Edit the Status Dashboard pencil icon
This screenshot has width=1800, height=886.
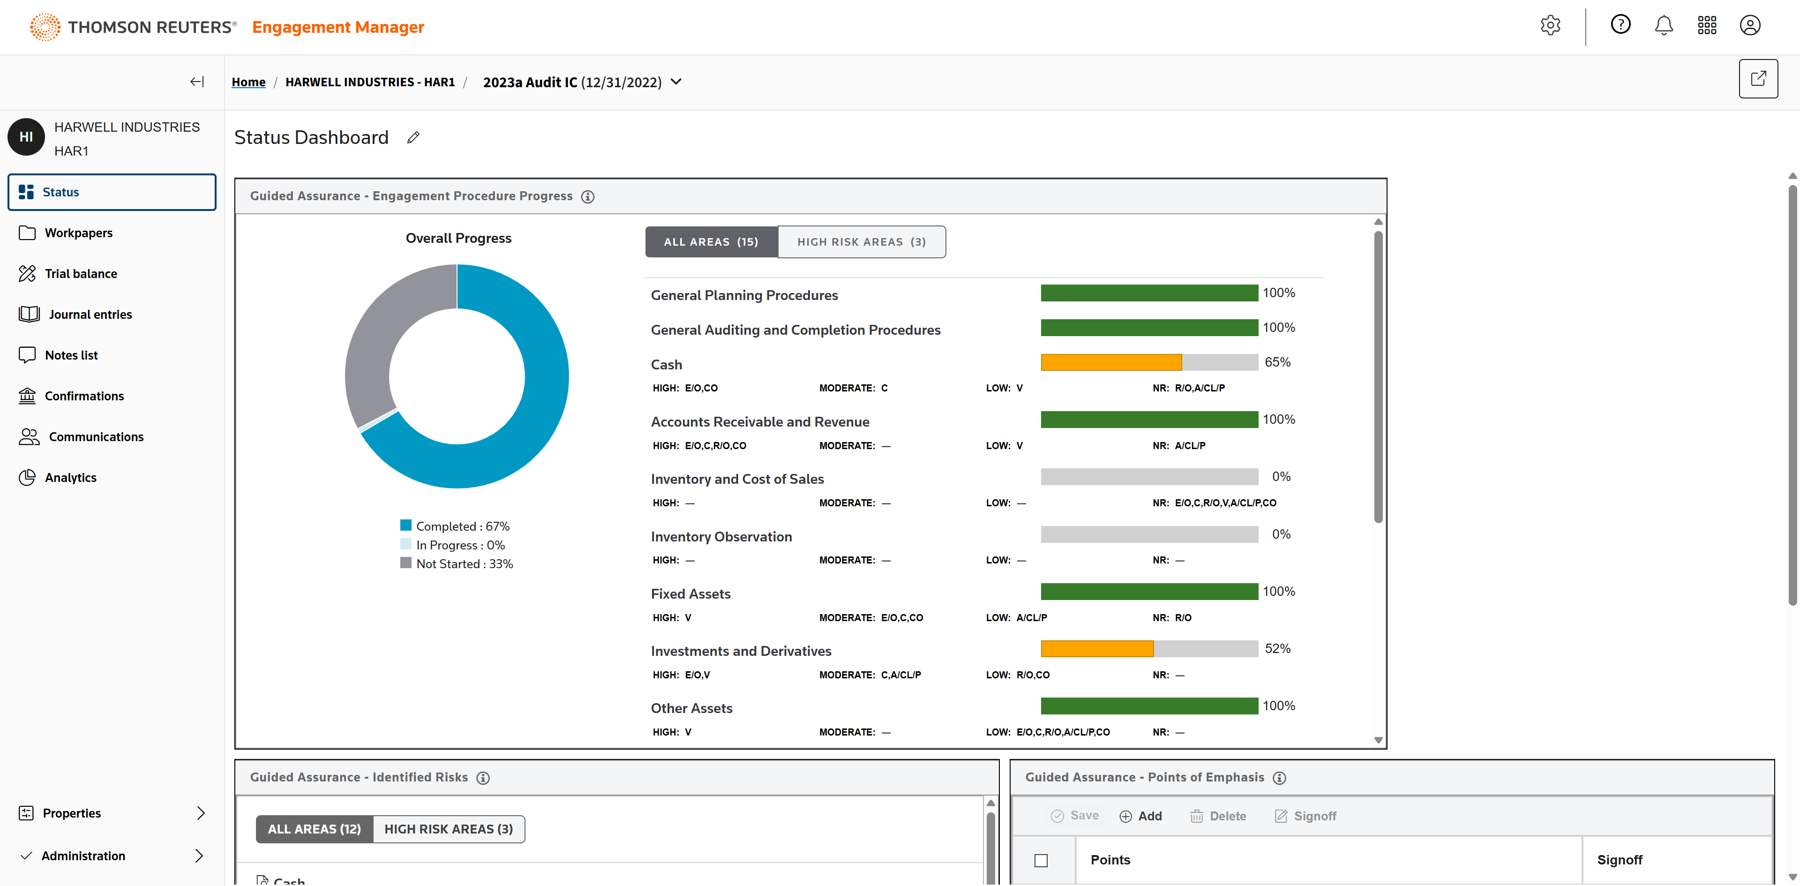tap(413, 138)
